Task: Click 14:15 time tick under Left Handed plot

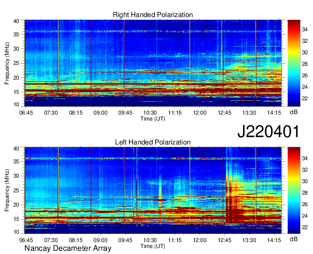Action: (x=274, y=240)
